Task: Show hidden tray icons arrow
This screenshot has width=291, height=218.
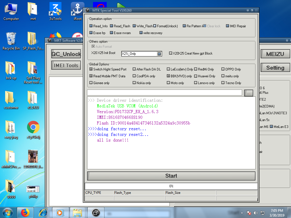Action: click(242, 213)
